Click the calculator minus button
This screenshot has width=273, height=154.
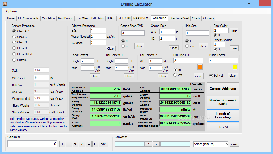69,144
